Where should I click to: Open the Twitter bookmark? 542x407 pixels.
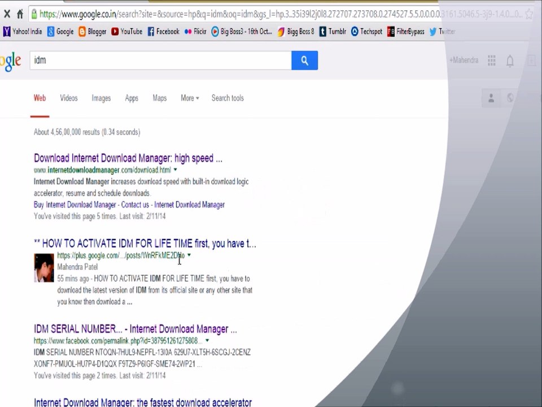(x=442, y=32)
